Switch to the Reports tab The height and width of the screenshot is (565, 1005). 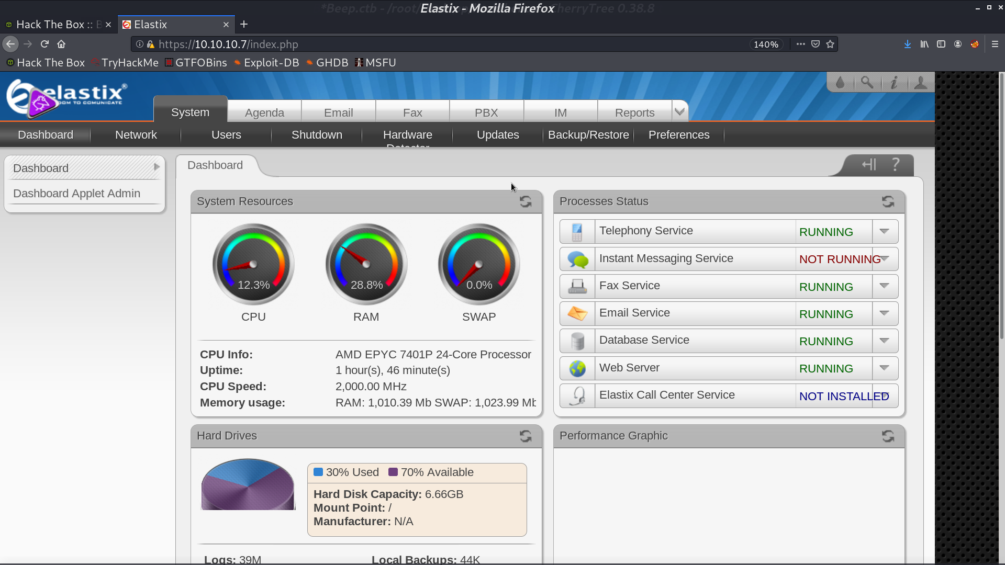[x=634, y=112]
